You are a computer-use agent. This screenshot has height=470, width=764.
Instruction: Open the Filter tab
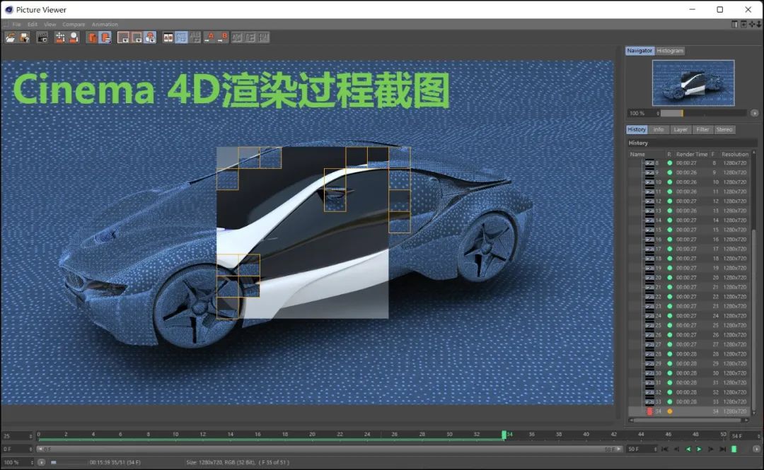(x=702, y=129)
